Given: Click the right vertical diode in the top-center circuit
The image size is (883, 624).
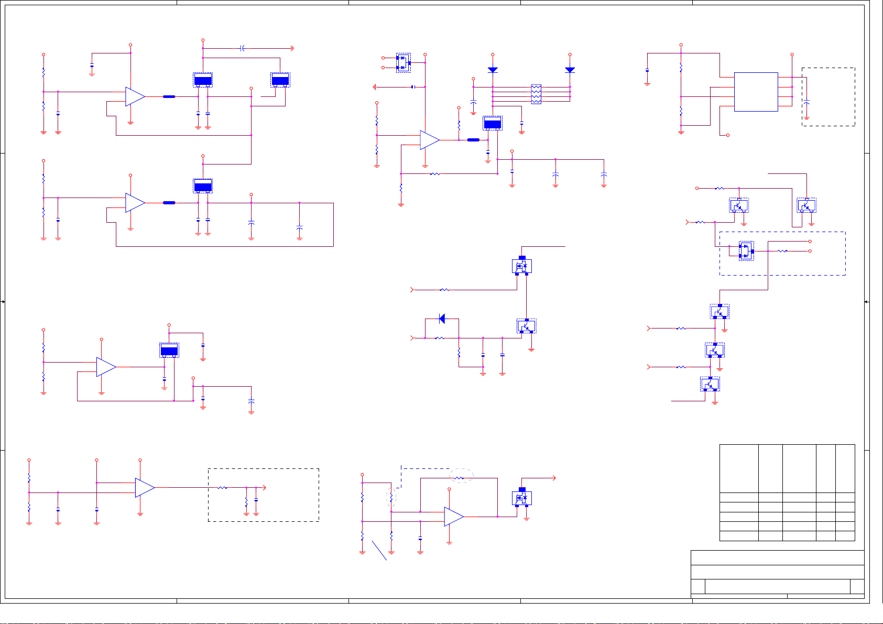Looking at the screenshot, I should [570, 70].
